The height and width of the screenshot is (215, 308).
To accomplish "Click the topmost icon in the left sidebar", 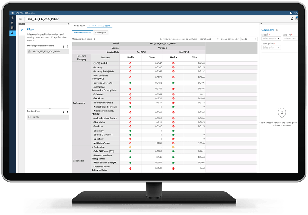I will click(x=13, y=18).
